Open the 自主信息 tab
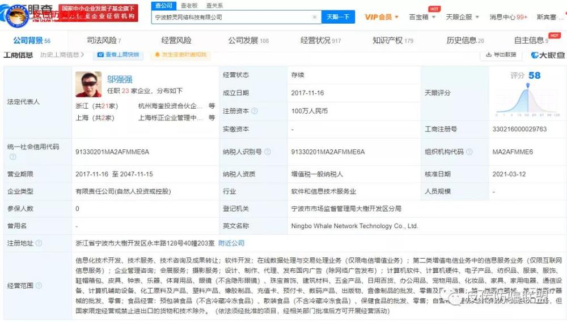Viewport: 567px width, 322px height. (531, 40)
